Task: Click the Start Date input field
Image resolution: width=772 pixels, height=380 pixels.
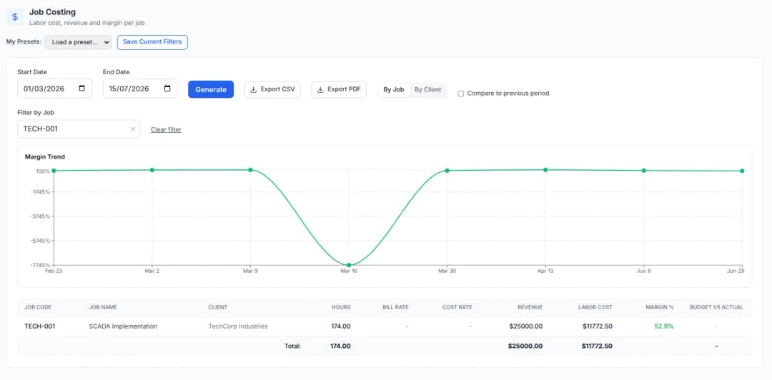Action: tap(54, 89)
